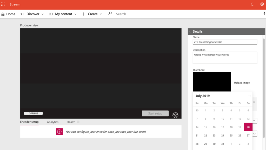266x150 pixels.
Task: Expand the Discover menu
Action: pyautogui.click(x=32, y=14)
